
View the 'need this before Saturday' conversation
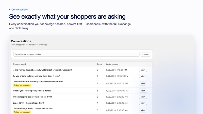(x=143, y=83)
